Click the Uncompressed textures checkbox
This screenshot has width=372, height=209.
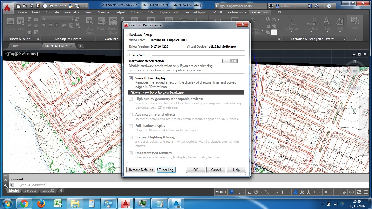click(131, 153)
